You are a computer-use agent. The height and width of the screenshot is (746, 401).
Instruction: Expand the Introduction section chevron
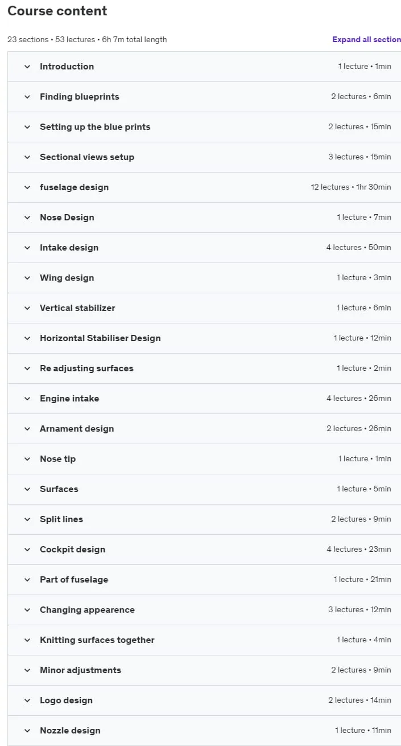click(x=27, y=67)
